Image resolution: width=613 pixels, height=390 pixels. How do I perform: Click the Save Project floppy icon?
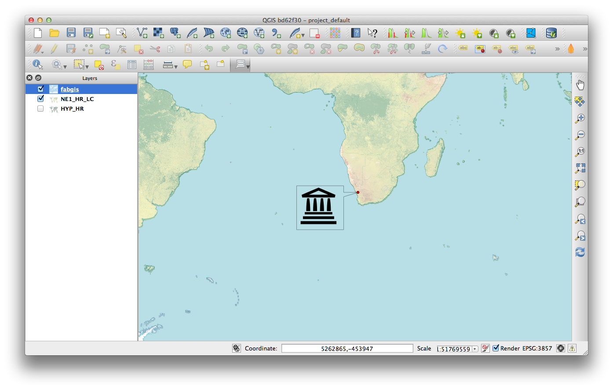point(71,33)
